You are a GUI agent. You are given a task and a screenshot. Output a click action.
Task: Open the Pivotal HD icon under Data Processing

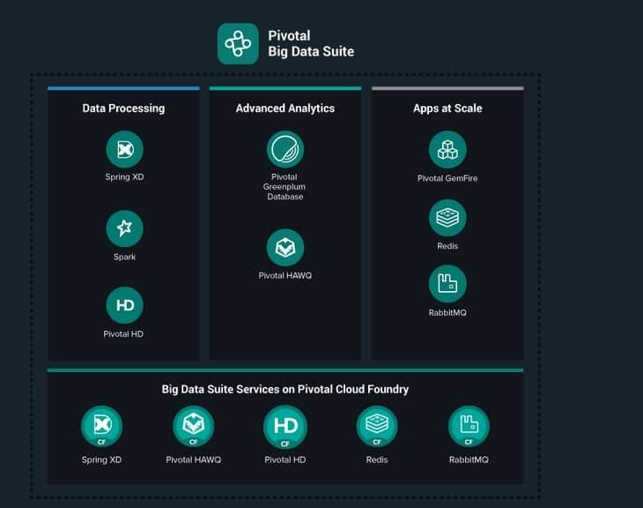click(124, 305)
